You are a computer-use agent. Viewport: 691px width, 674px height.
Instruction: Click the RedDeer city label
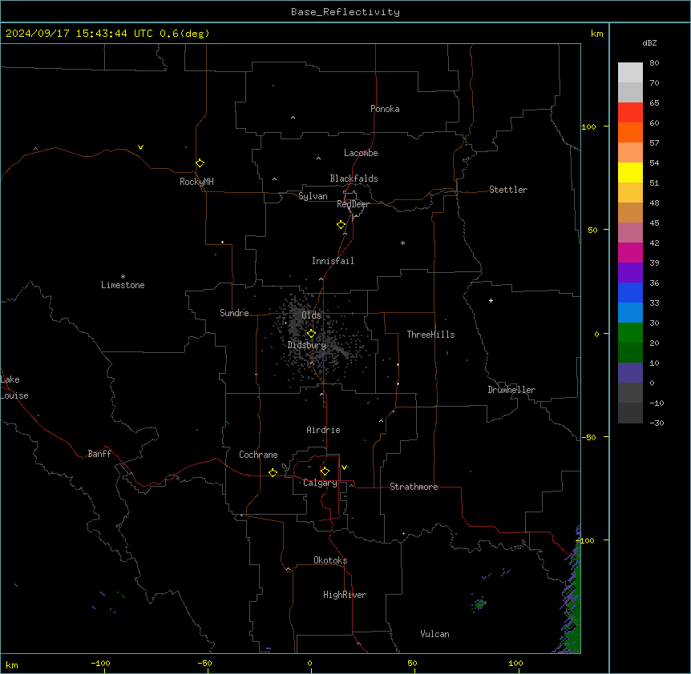click(353, 204)
